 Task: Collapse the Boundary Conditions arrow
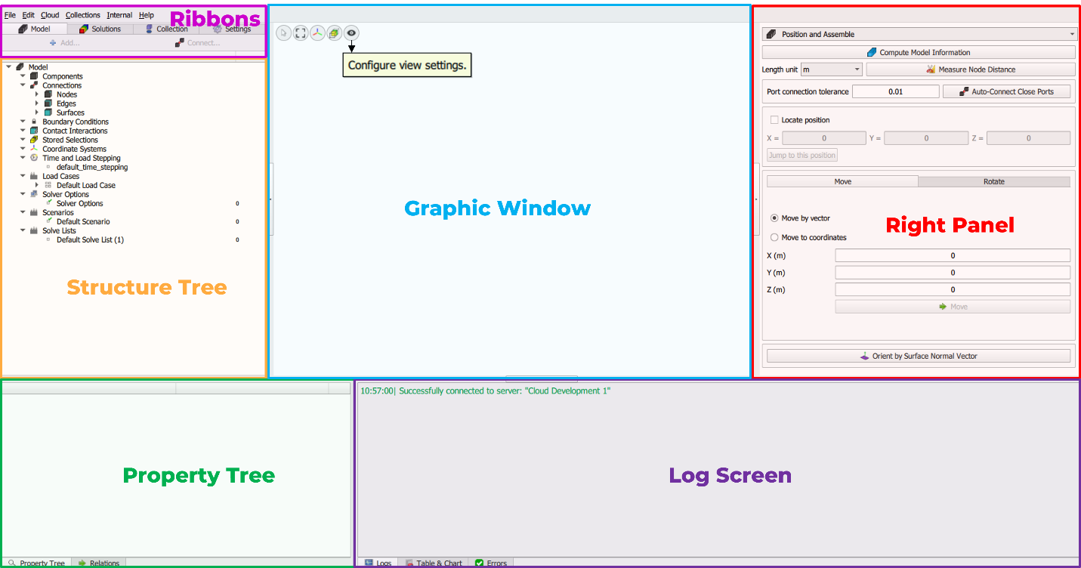click(23, 122)
